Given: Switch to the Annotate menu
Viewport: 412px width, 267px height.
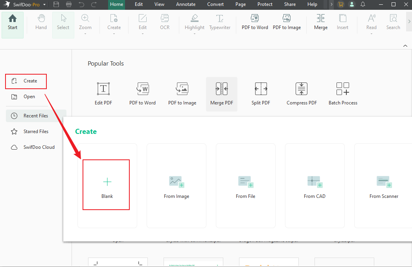Looking at the screenshot, I should point(186,4).
